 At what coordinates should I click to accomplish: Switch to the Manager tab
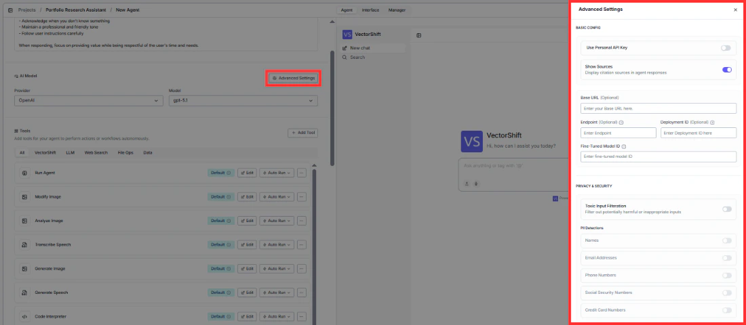tap(397, 10)
